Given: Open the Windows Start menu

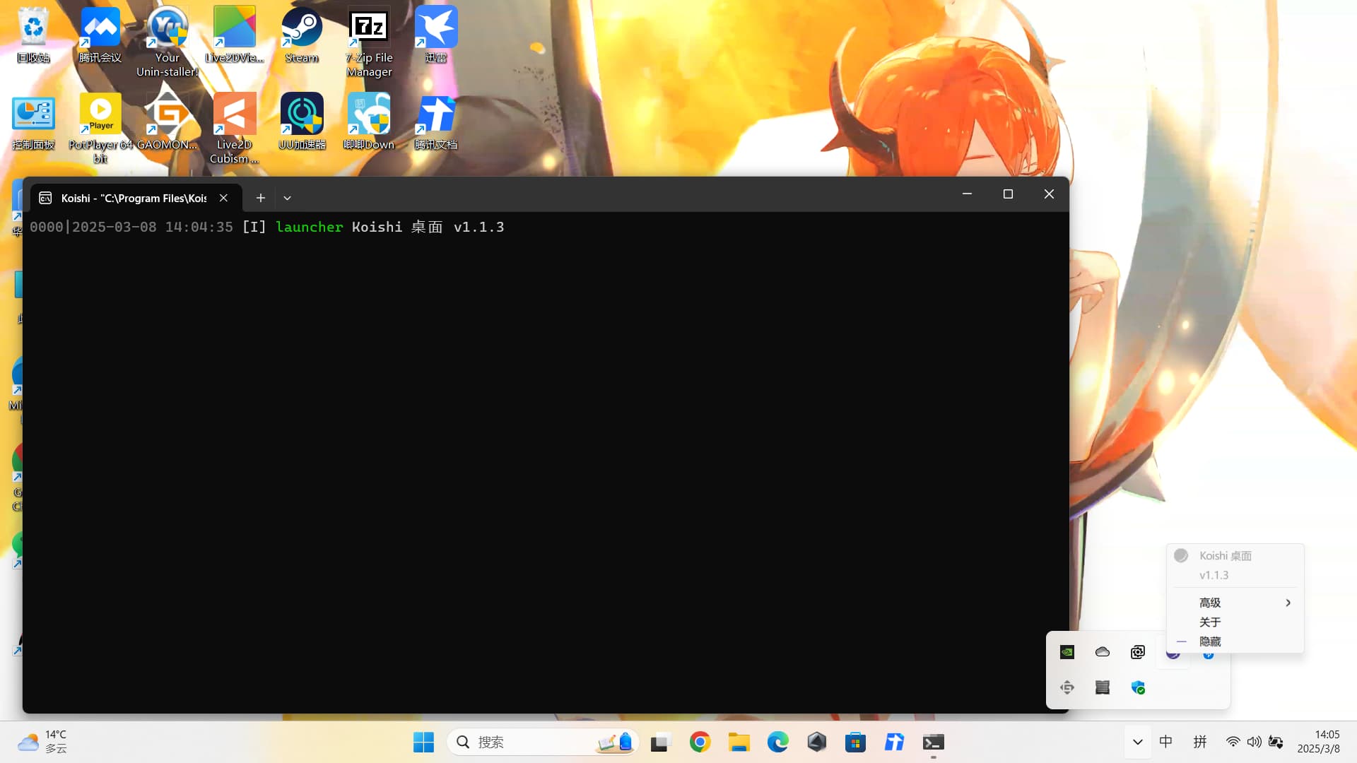Looking at the screenshot, I should coord(423,742).
